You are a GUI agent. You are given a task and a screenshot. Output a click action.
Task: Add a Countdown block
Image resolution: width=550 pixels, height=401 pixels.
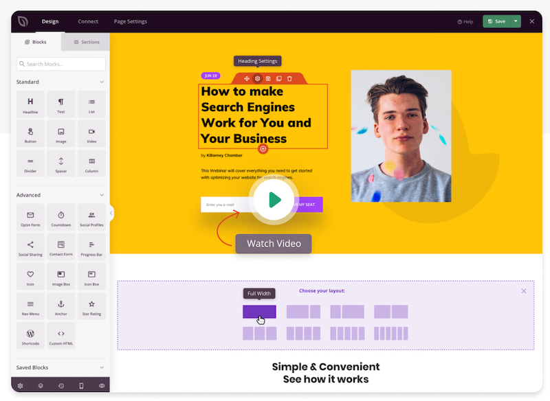pyautogui.click(x=61, y=217)
